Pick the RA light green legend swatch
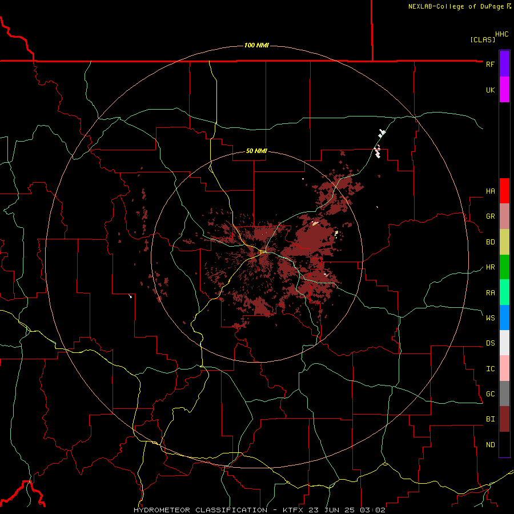 pos(504,292)
